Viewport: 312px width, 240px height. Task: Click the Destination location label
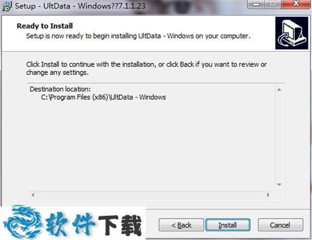pyautogui.click(x=60, y=89)
